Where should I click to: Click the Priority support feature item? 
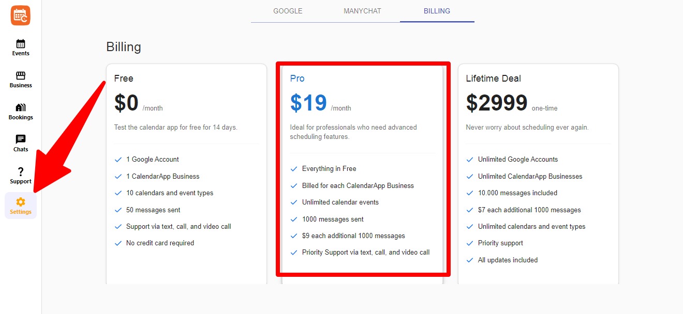point(501,243)
